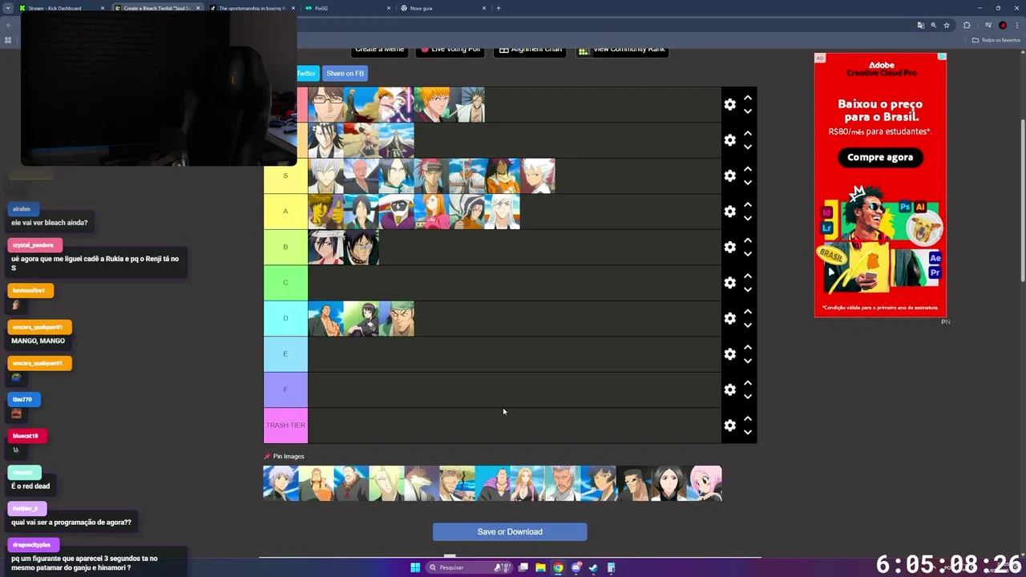The width and height of the screenshot is (1026, 577).
Task: Open File Explorer from the taskbar
Action: click(540, 567)
